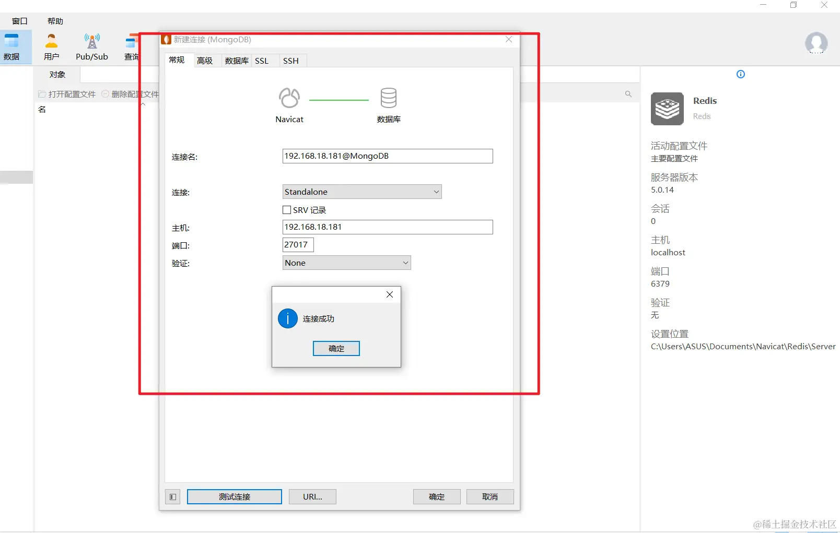The height and width of the screenshot is (533, 840).
Task: Click the 测试连接 button
Action: (x=234, y=496)
